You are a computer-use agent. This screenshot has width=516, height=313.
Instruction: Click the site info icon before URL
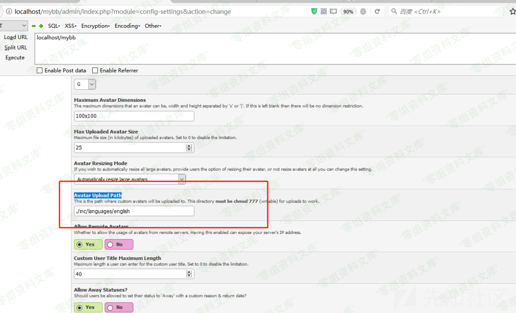[7, 11]
